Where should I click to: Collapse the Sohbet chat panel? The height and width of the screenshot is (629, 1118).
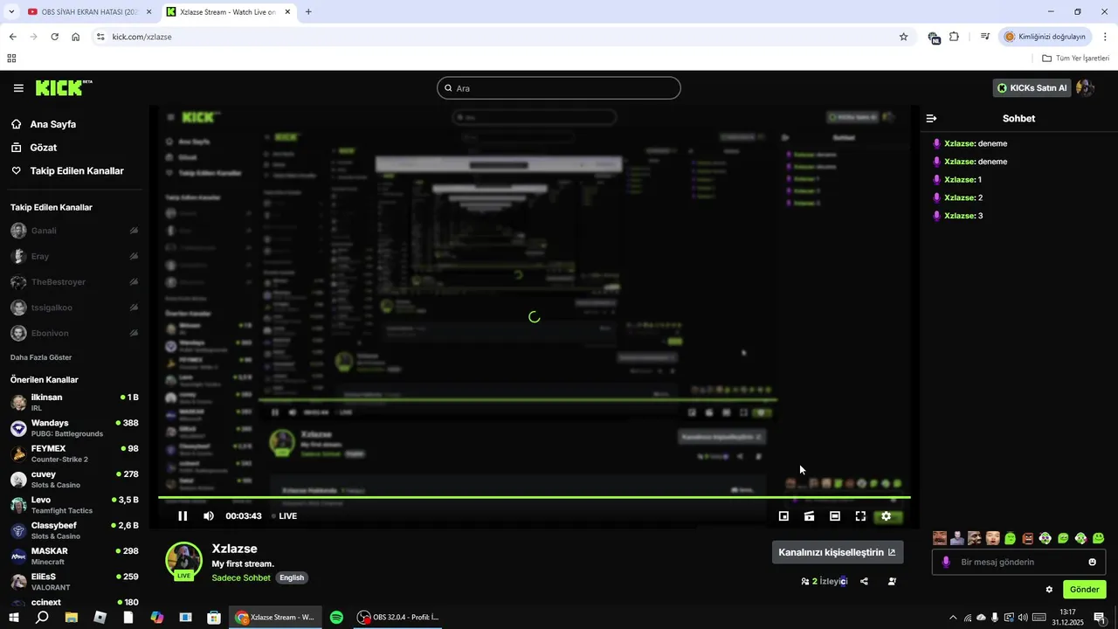tap(931, 119)
